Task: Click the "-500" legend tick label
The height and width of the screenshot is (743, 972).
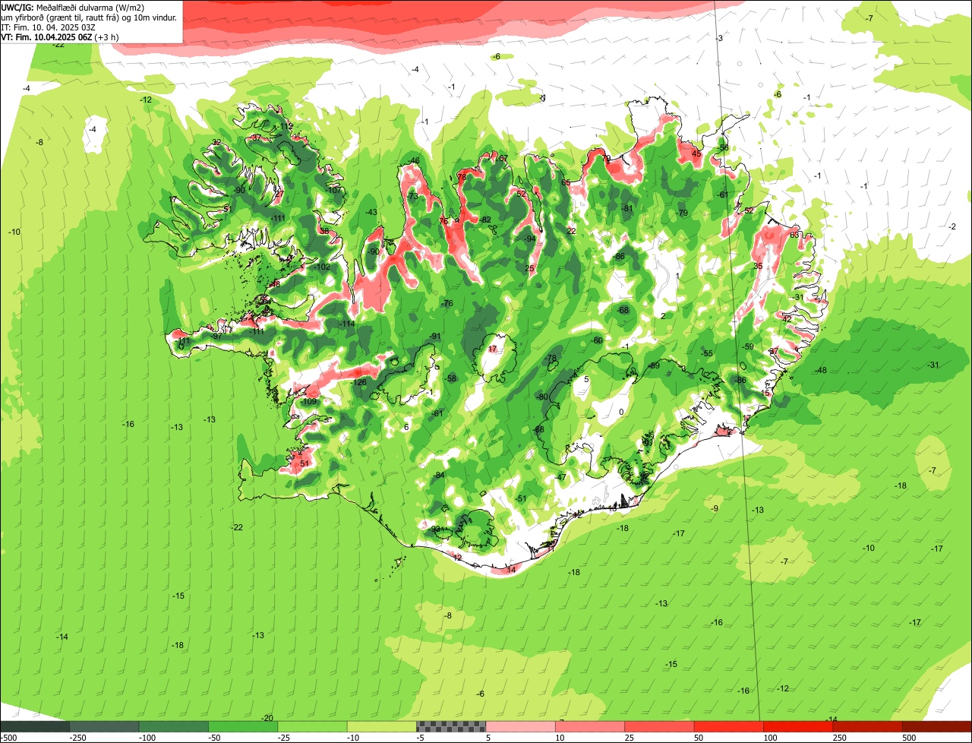Action: pyautogui.click(x=8, y=738)
